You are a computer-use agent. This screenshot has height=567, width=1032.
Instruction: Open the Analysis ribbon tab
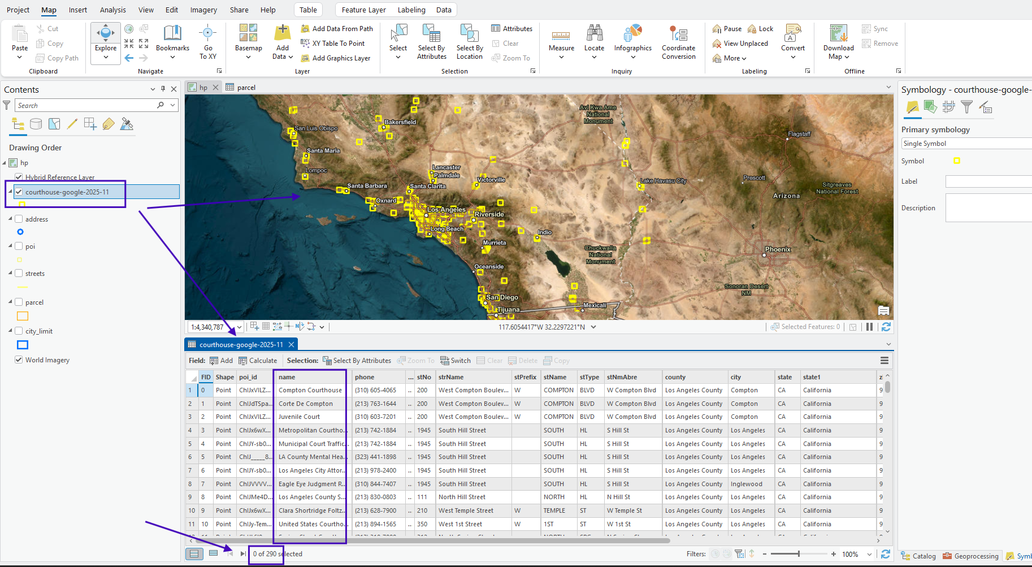coord(113,10)
